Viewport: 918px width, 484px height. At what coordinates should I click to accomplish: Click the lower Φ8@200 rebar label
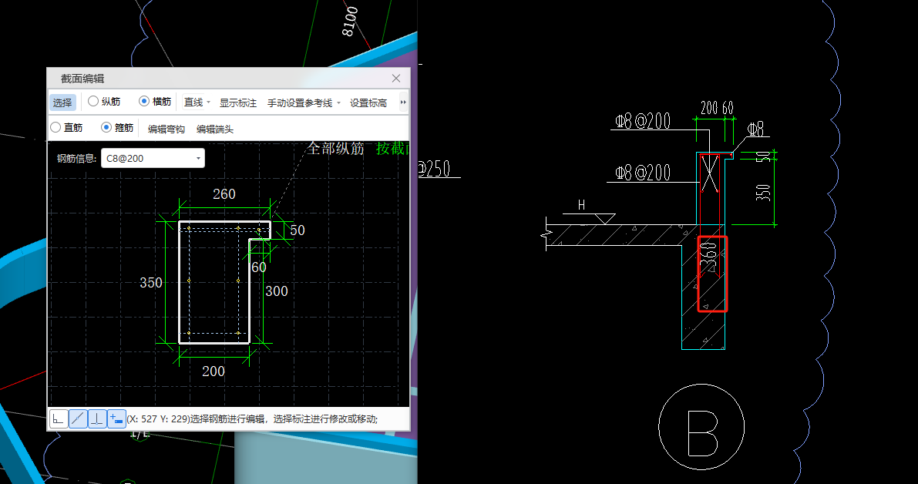click(642, 173)
